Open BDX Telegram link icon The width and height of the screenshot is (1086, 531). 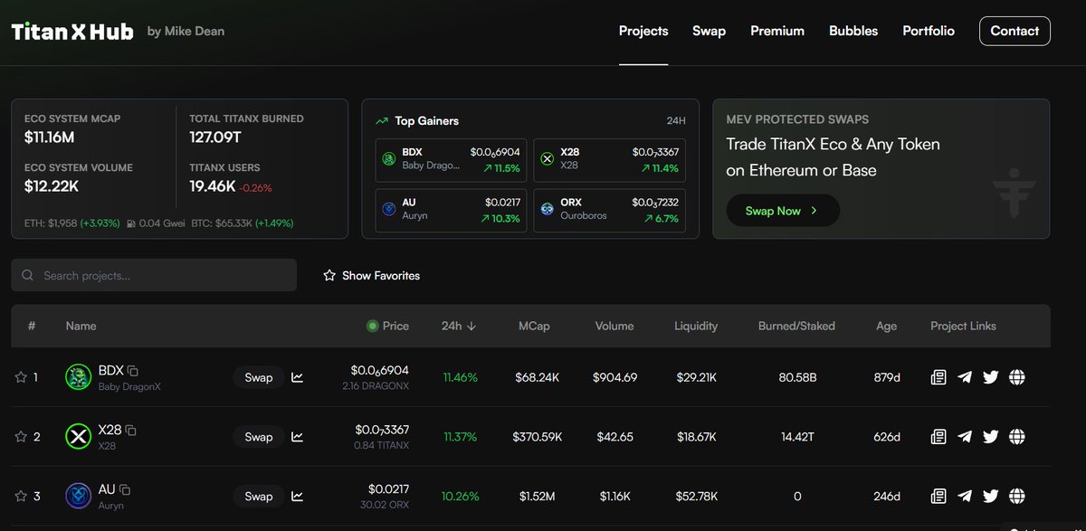pos(965,377)
